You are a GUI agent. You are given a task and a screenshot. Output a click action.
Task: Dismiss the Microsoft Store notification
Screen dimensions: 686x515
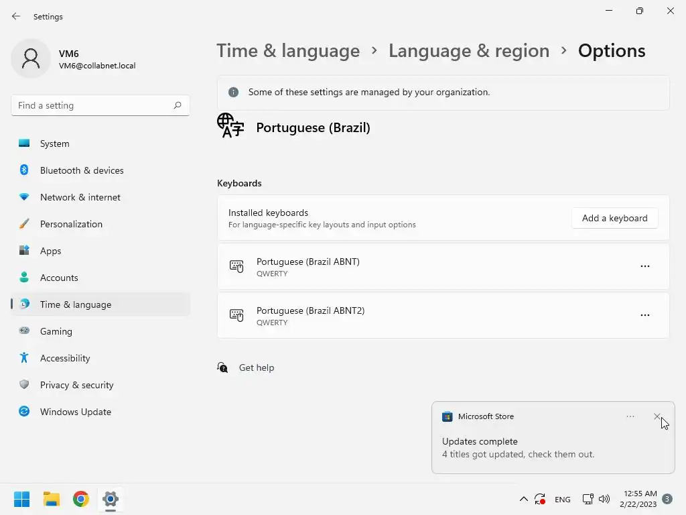[657, 416]
